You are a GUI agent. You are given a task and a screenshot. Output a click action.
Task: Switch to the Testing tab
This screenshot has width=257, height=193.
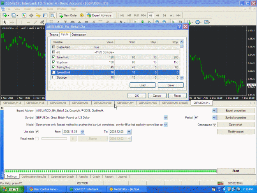54,35
